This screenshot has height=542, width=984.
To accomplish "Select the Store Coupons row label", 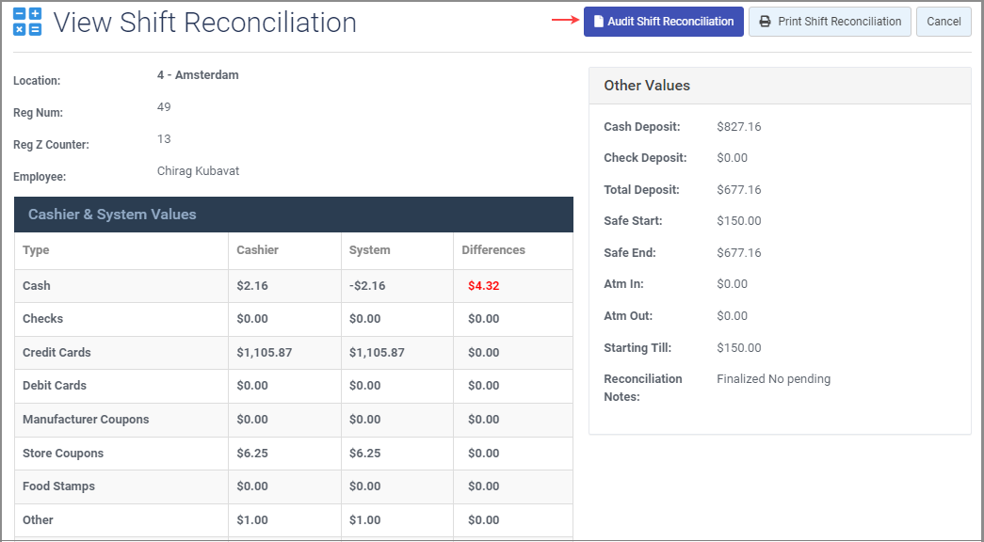I will pos(62,454).
